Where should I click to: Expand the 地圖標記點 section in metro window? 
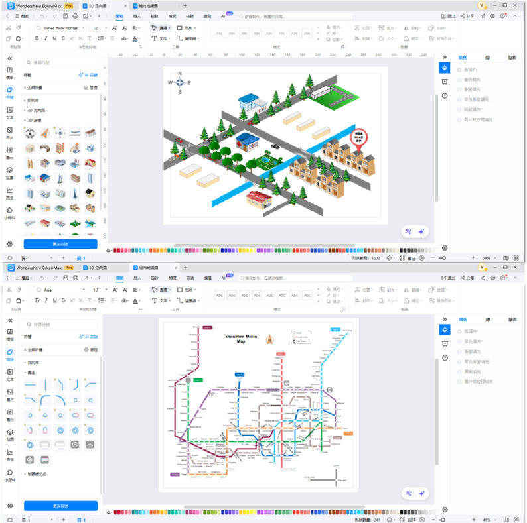[x=37, y=474]
